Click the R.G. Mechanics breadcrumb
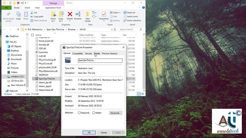Screen dimensions: 246x138 click(x=35, y=30)
